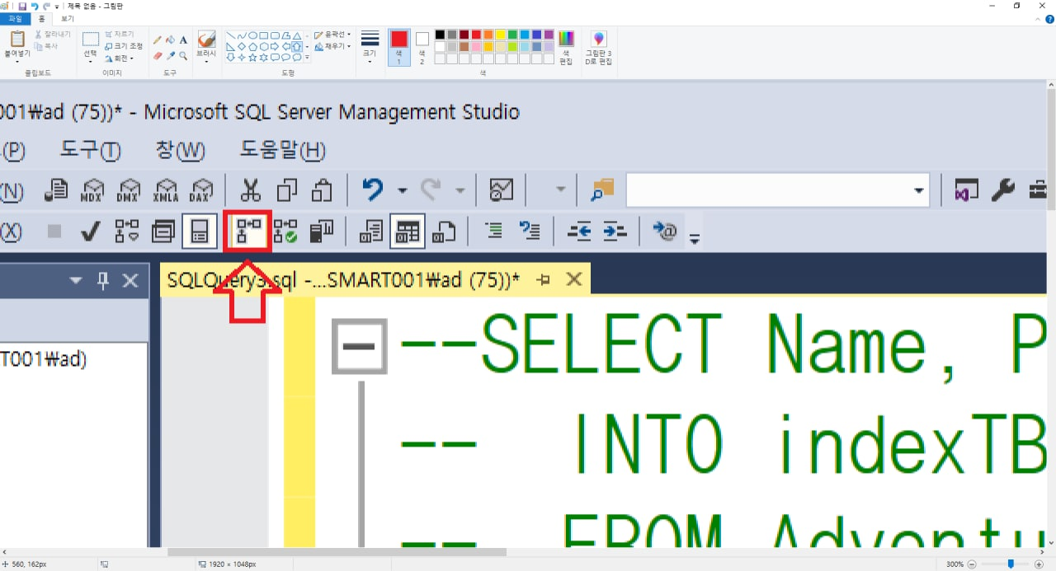Click the parse checkmark icon in SSMS toolbar
The height and width of the screenshot is (571, 1056).
[x=90, y=232]
